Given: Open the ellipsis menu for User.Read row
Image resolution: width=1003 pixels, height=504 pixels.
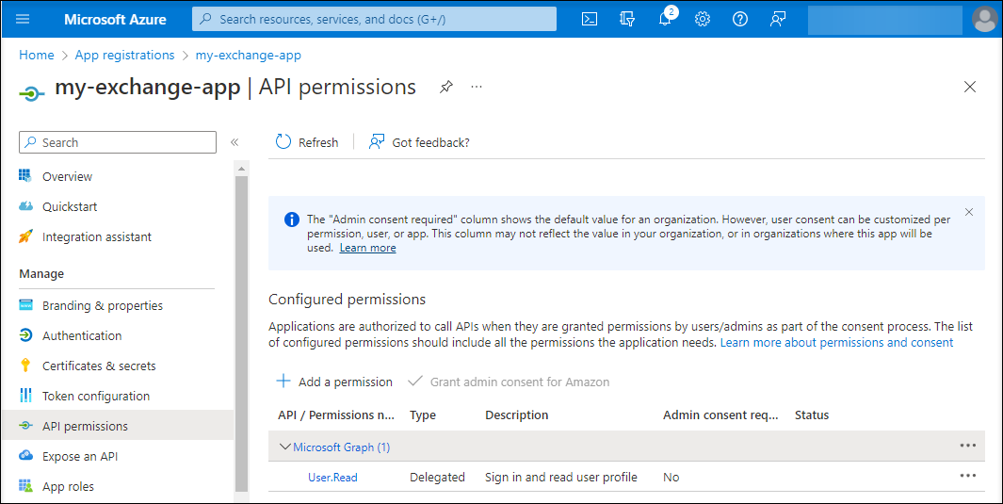Looking at the screenshot, I should click(x=967, y=476).
